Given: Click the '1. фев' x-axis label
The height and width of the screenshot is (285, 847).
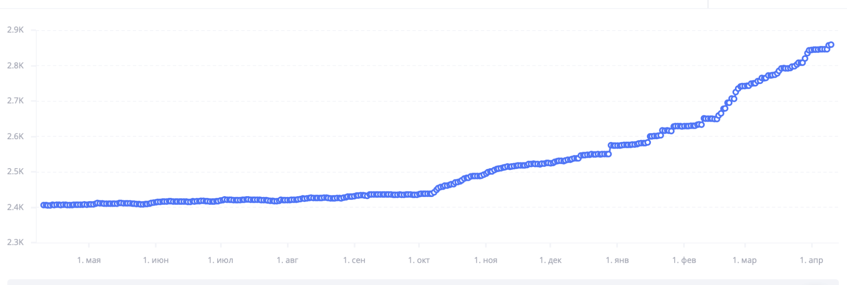Looking at the screenshot, I should (x=684, y=260).
